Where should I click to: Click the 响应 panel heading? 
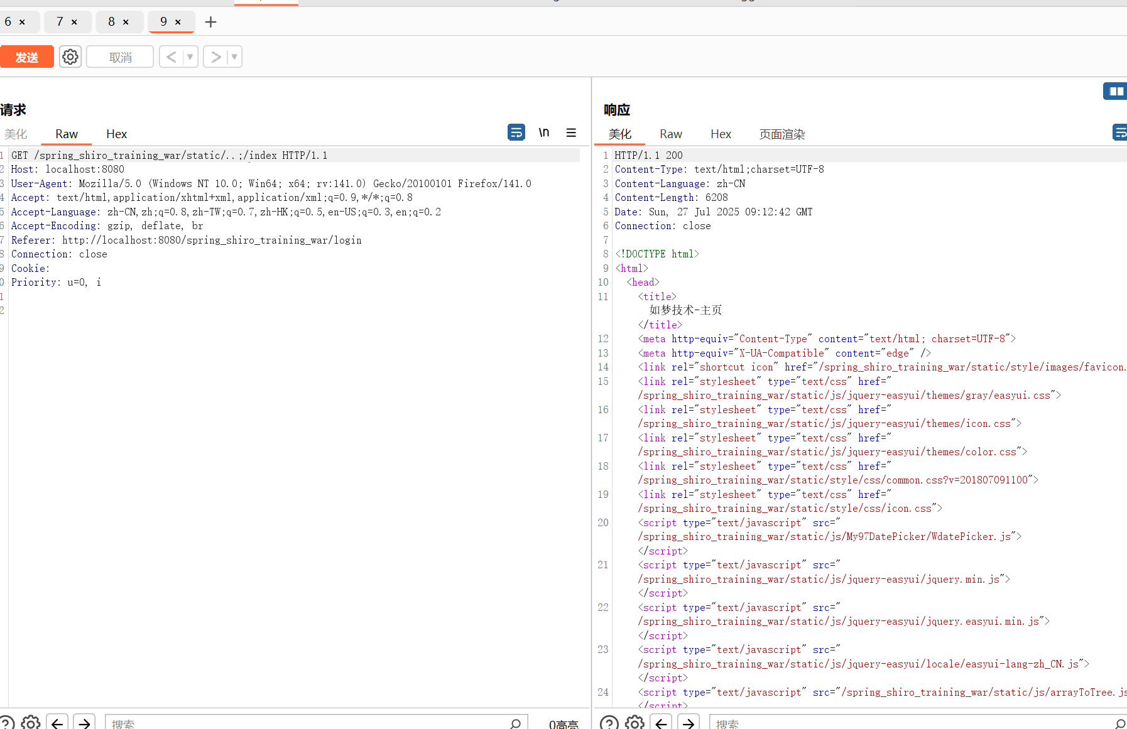(617, 110)
